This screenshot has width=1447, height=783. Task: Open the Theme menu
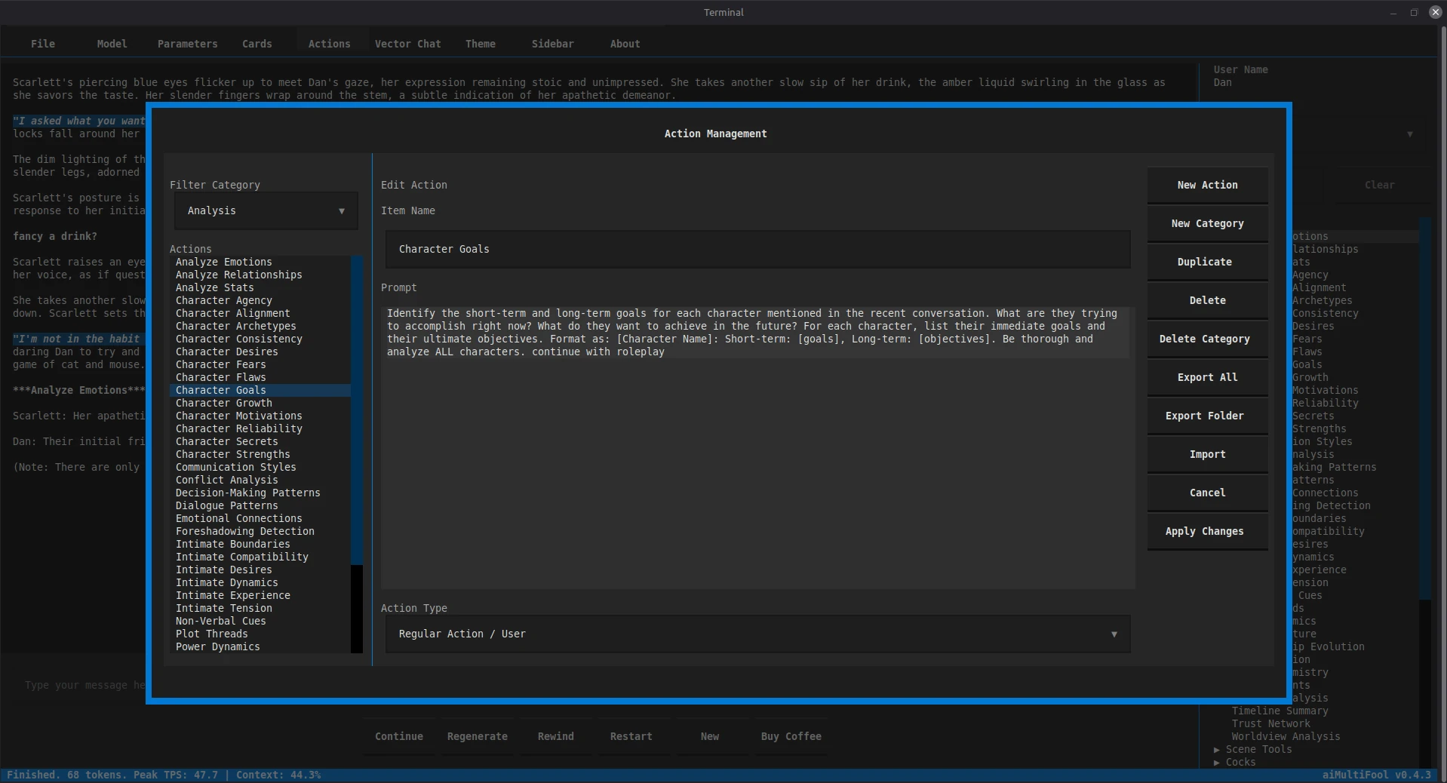tap(481, 44)
